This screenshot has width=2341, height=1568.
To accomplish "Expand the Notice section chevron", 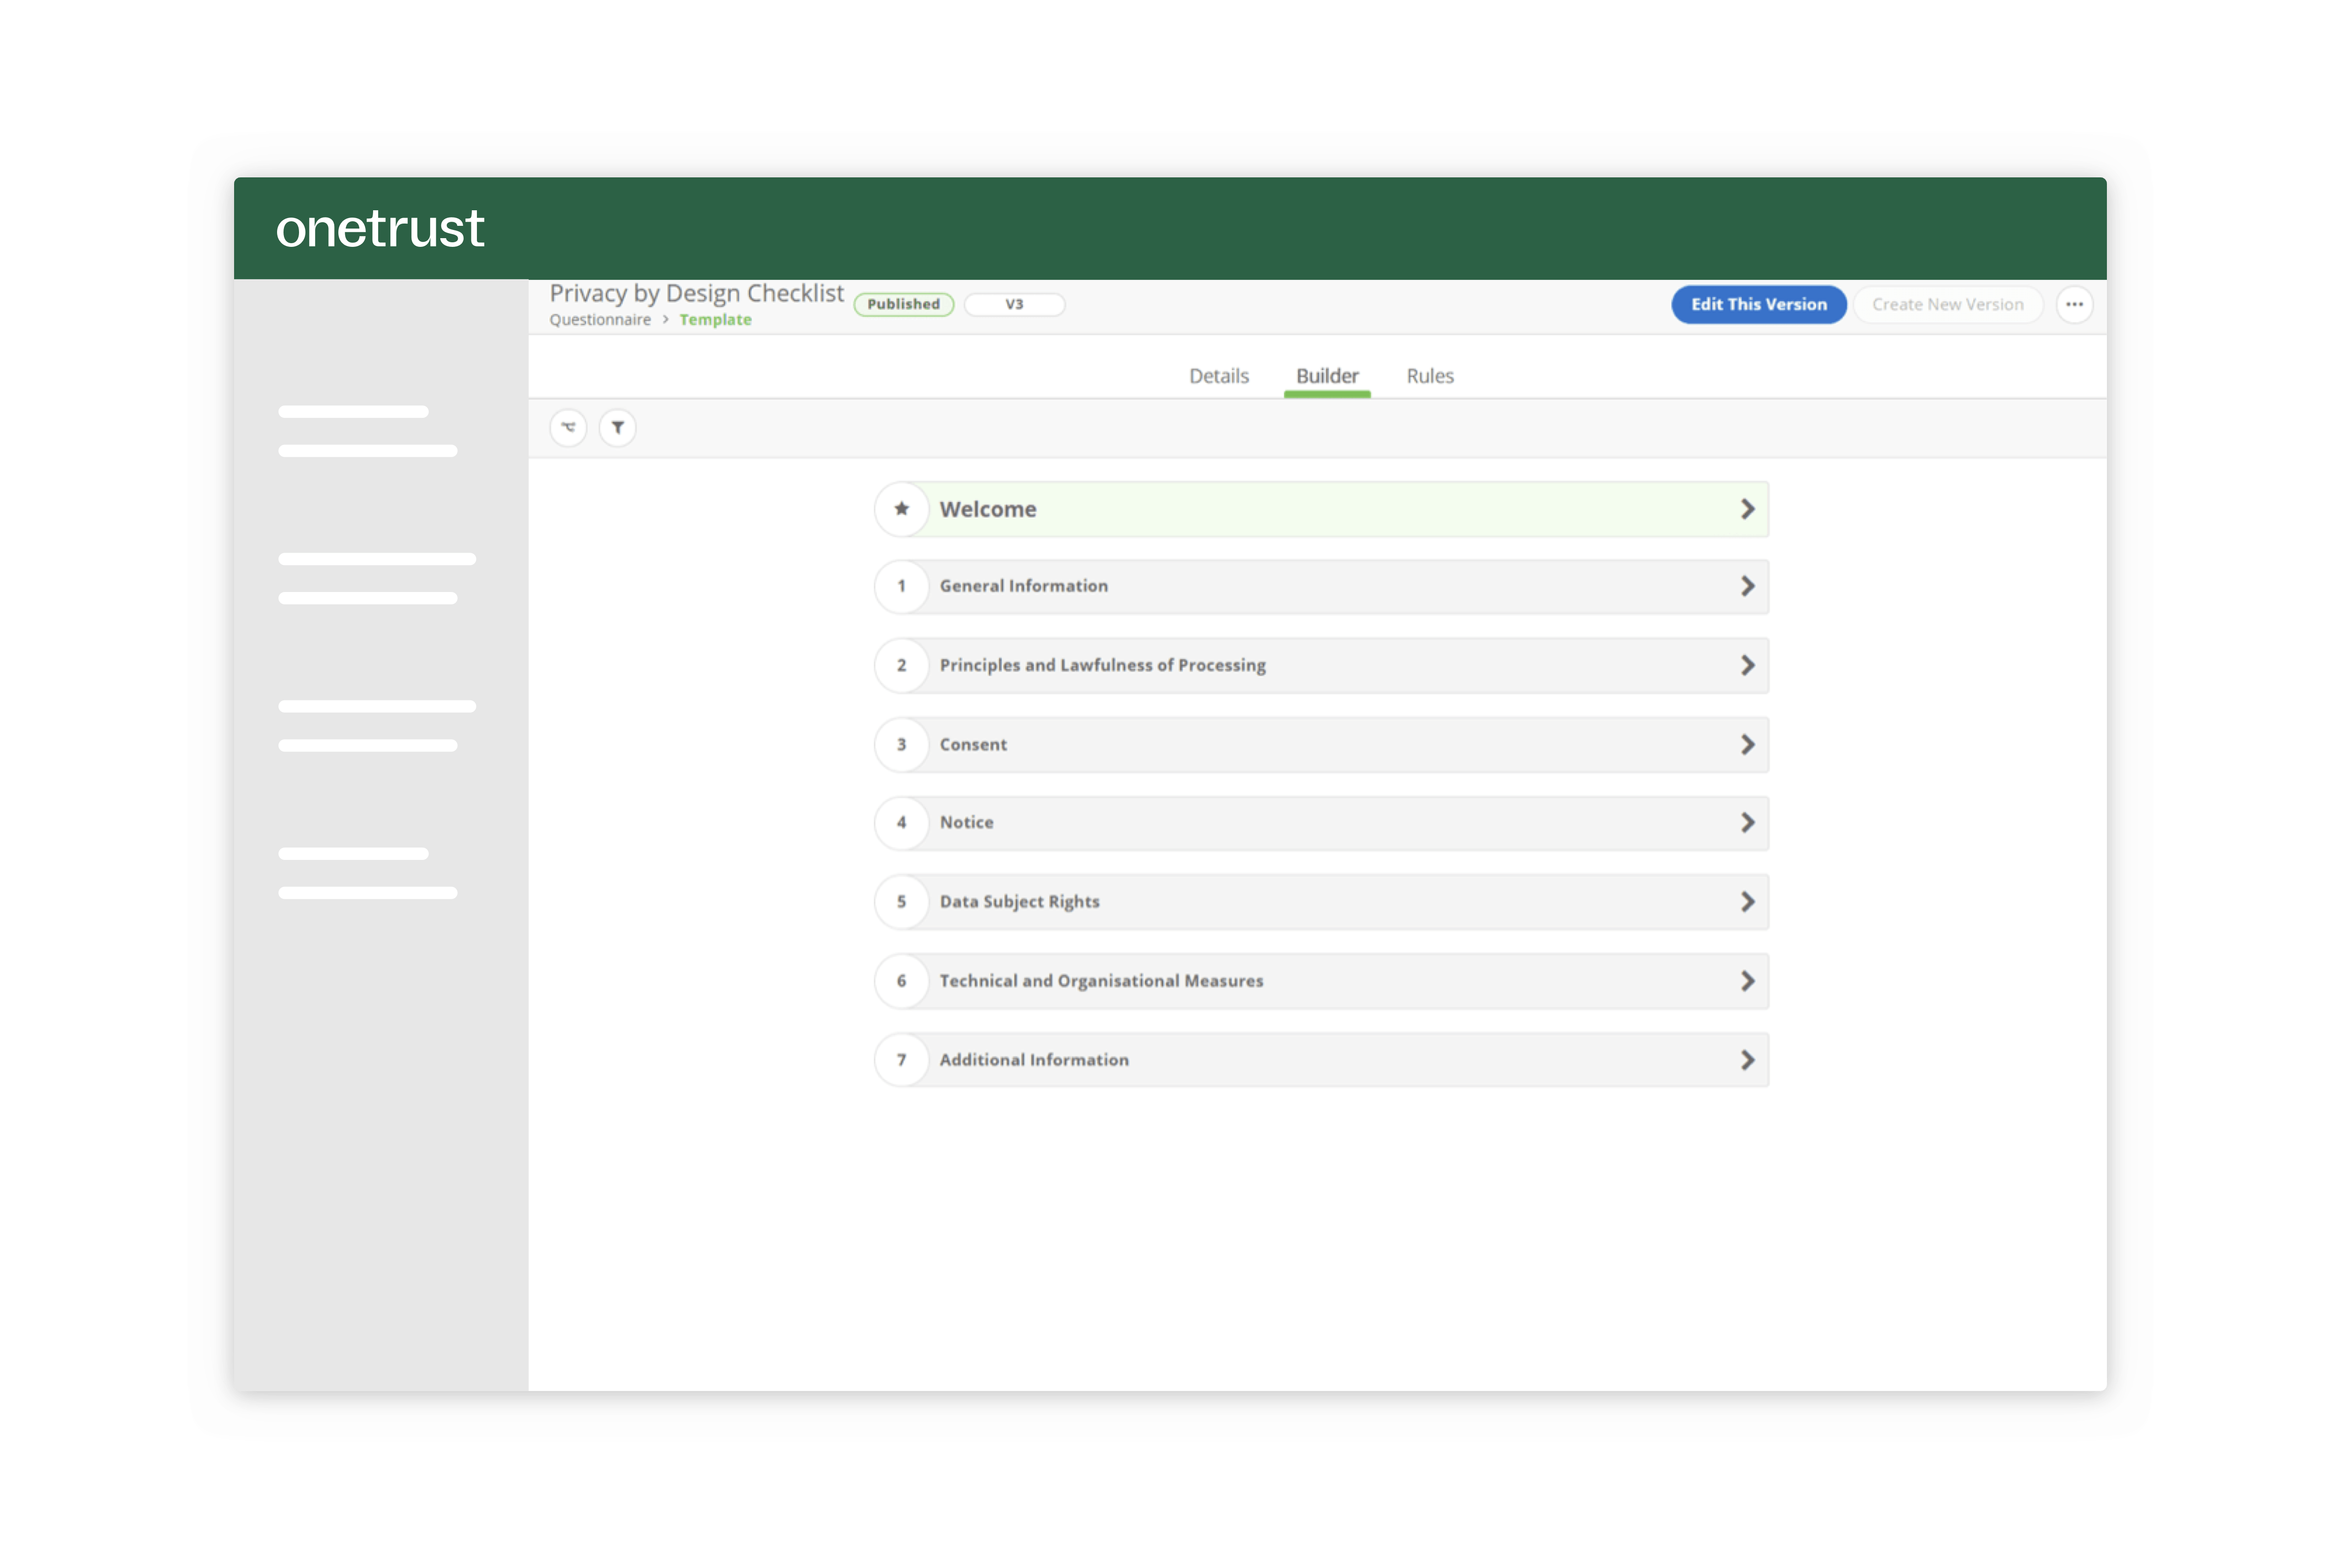I will (x=1747, y=822).
